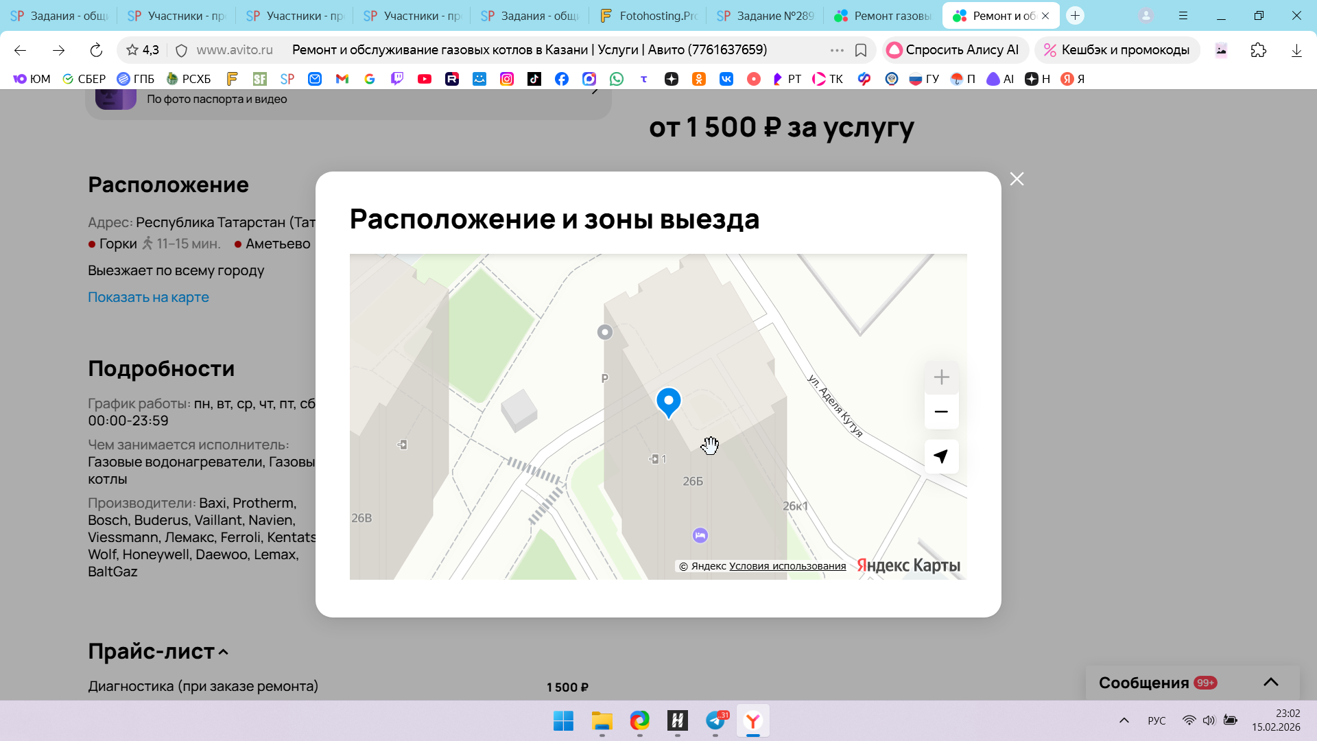Expand the Messages chat panel
1317x741 pixels.
point(1270,682)
